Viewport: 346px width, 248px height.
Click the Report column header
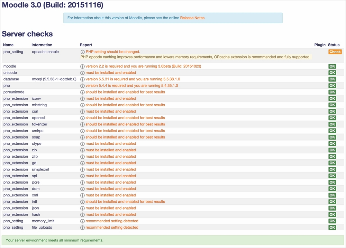(x=86, y=45)
